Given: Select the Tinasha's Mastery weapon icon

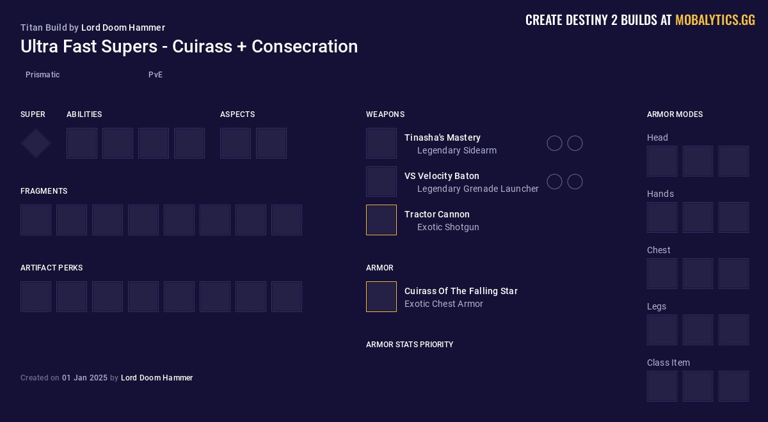Looking at the screenshot, I should point(381,143).
